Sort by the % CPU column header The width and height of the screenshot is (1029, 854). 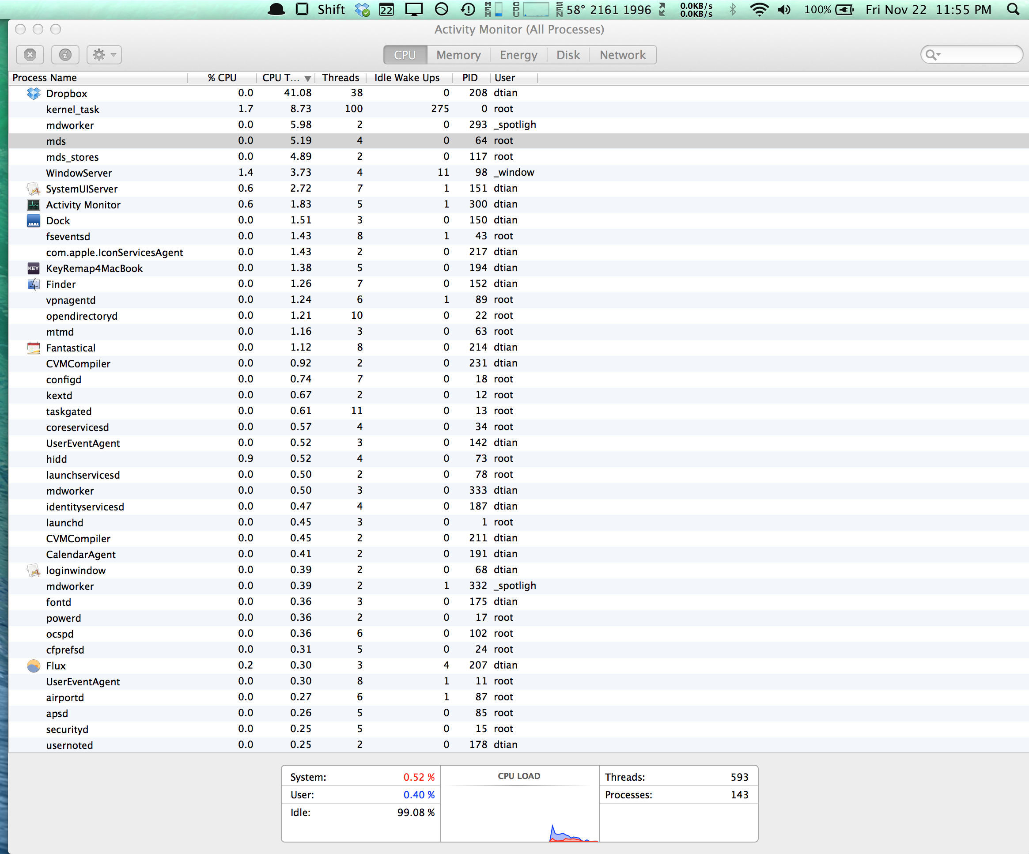click(x=222, y=77)
